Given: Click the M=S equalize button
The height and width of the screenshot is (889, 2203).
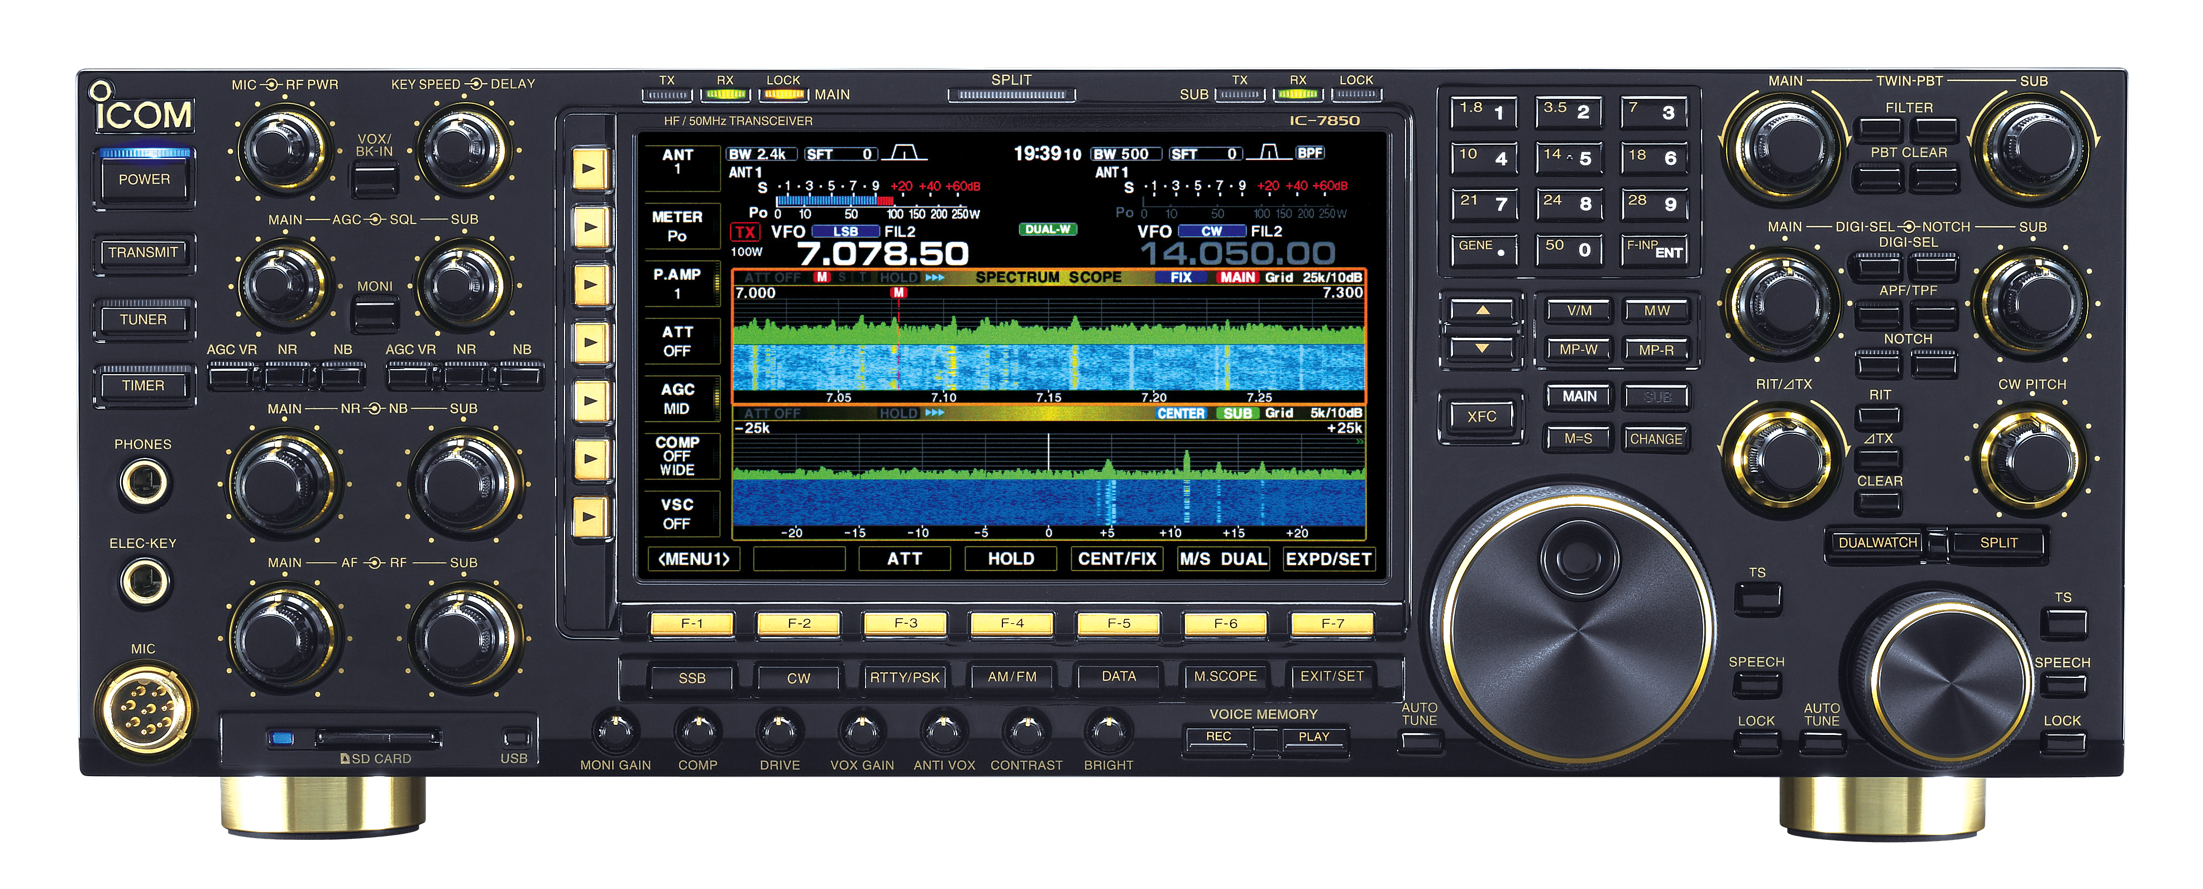Looking at the screenshot, I should point(1579,439).
